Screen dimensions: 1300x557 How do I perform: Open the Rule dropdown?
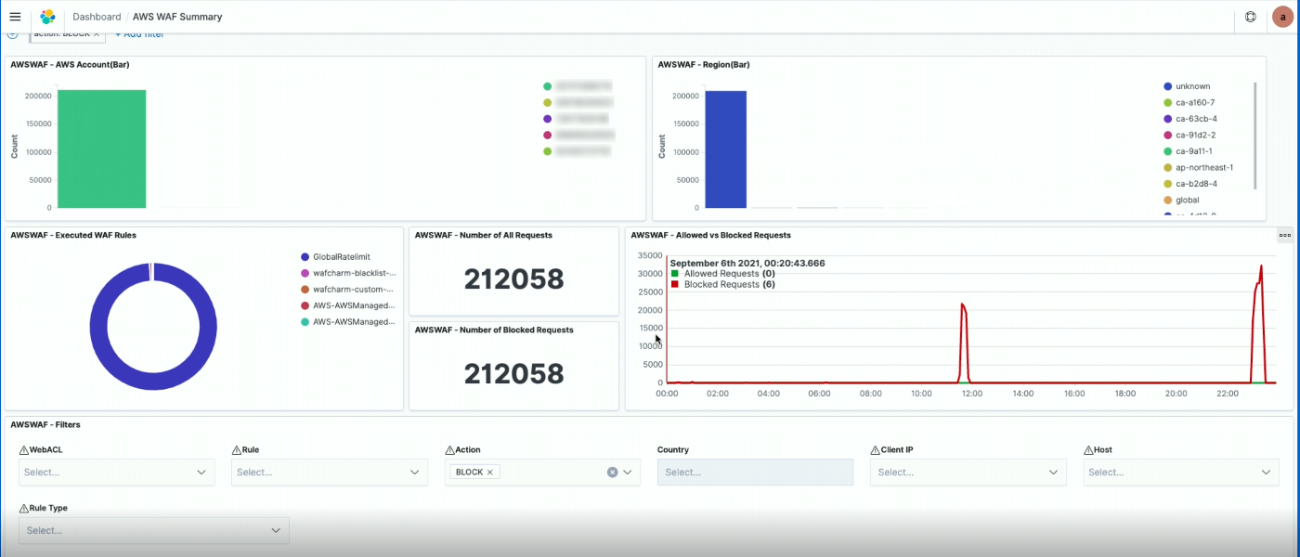(x=330, y=473)
